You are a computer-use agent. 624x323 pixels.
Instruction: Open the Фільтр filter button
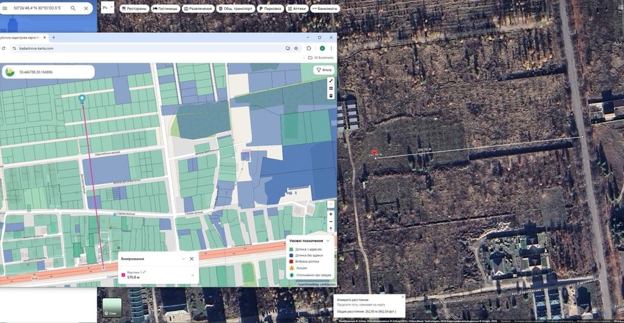(x=323, y=70)
